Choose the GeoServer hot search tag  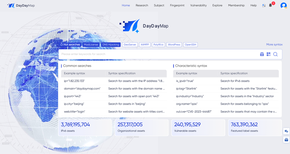click(130, 45)
